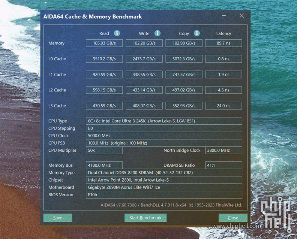Click the Memory Bus field 4100.0 MHz
The width and height of the screenshot is (297, 239).
[104, 165]
